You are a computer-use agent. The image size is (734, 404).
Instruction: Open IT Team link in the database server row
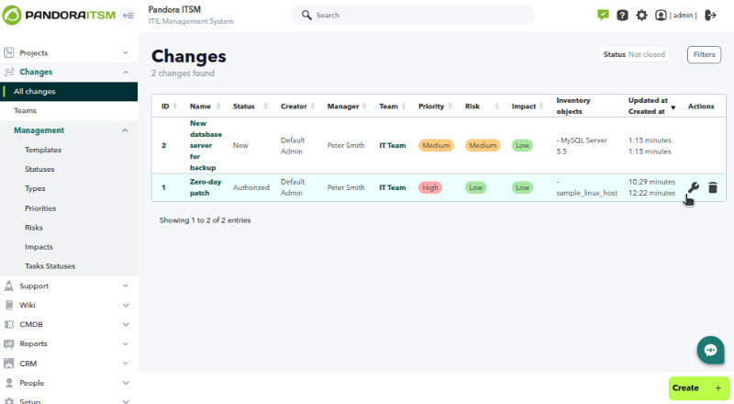coord(393,145)
